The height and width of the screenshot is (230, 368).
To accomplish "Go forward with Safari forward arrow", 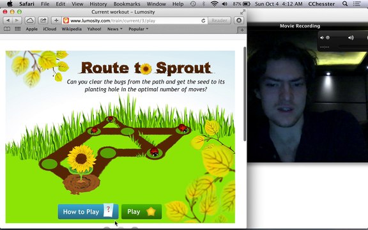I will click(x=17, y=20).
